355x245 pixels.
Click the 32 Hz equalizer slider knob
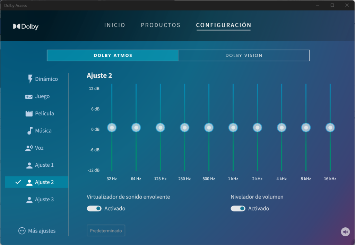(x=112, y=128)
